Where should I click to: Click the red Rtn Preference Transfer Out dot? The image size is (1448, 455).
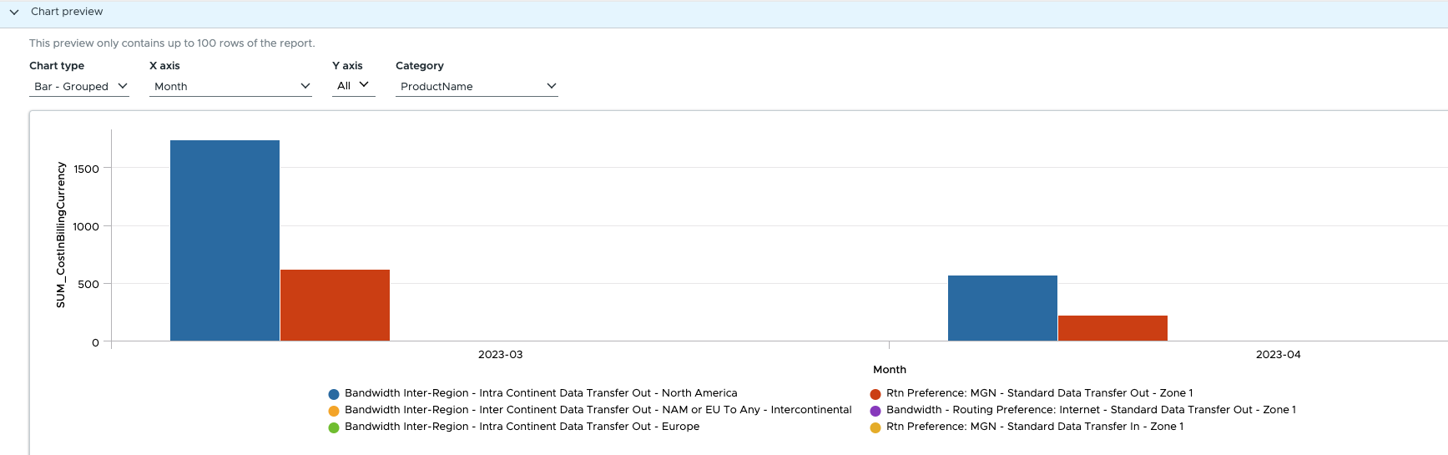tap(875, 394)
